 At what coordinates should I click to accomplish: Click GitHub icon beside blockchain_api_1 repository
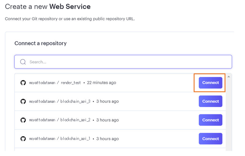pos(23,139)
